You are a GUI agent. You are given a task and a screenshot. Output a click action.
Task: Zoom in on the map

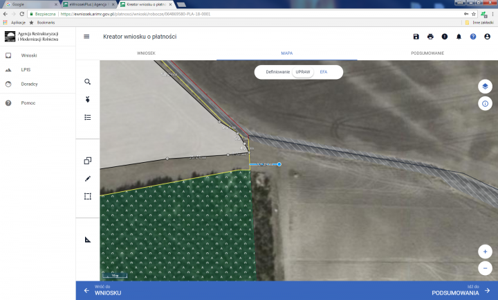pos(485,252)
